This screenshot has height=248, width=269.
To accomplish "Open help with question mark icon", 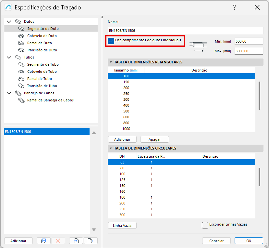I will [234, 7].
